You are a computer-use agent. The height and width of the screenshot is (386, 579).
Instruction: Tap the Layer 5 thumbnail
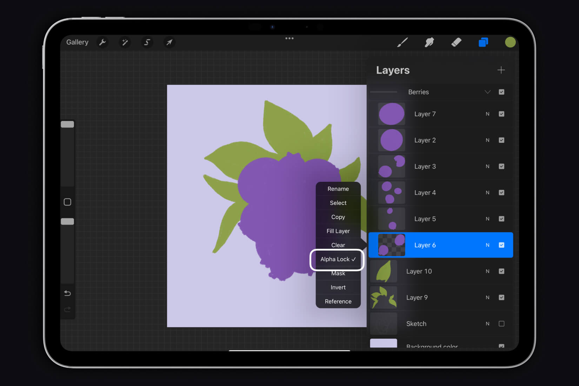click(392, 219)
